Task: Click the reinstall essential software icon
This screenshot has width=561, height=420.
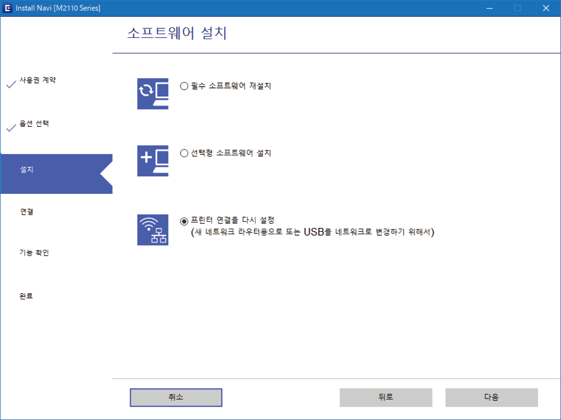Action: coord(152,94)
